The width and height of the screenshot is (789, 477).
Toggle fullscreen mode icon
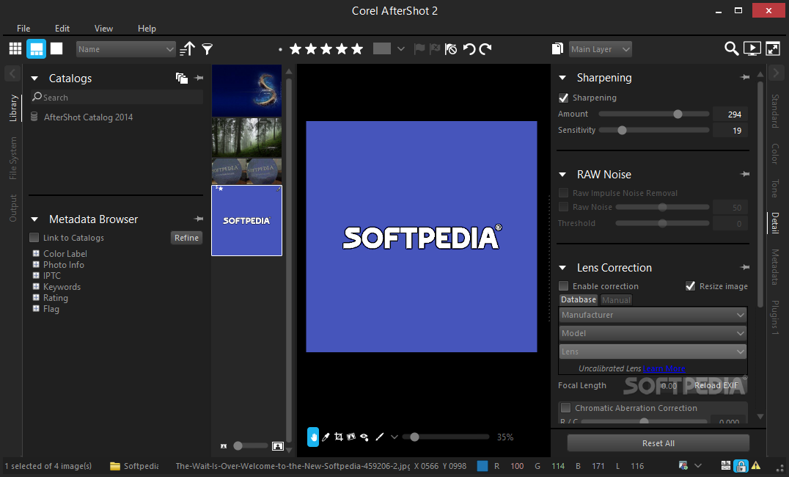click(x=773, y=48)
